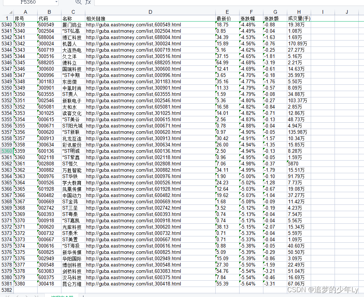364x297 pixels.
Task: Click the cell with code 605081
Action: coord(49,107)
